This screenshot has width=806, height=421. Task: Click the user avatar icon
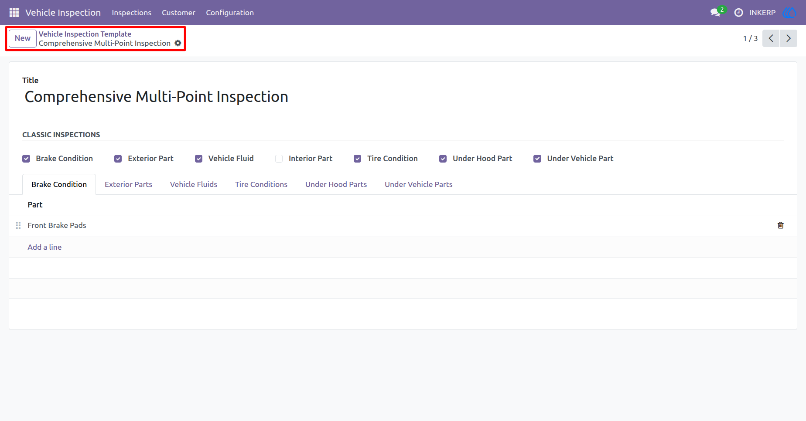789,13
